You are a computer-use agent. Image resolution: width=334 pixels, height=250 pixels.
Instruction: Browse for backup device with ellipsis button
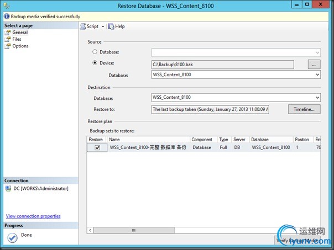pyautogui.click(x=314, y=65)
